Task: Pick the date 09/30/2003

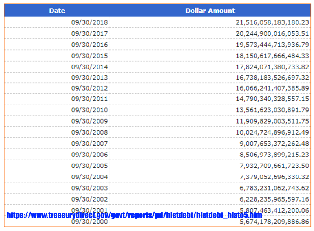Action: 89,188
